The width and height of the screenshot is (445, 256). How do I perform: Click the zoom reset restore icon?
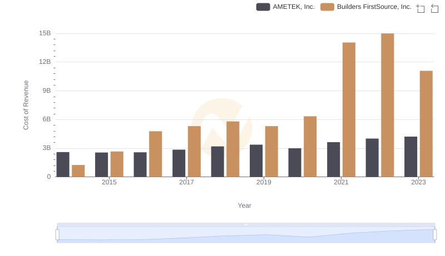pos(434,8)
